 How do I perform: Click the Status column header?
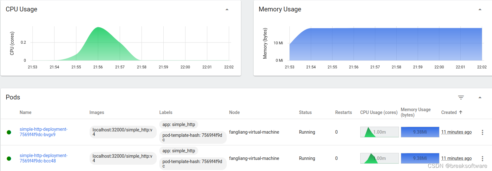click(305, 112)
